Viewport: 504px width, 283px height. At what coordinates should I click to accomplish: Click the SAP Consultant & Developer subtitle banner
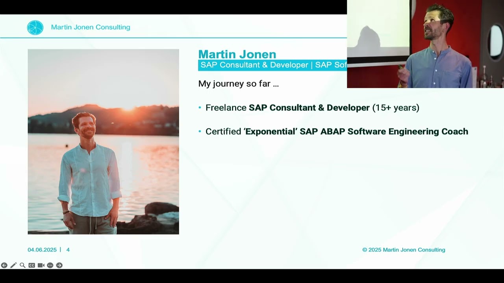point(272,65)
